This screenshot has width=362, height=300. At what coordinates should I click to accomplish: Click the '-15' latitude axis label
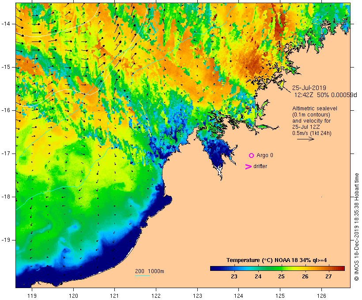(x=6, y=67)
